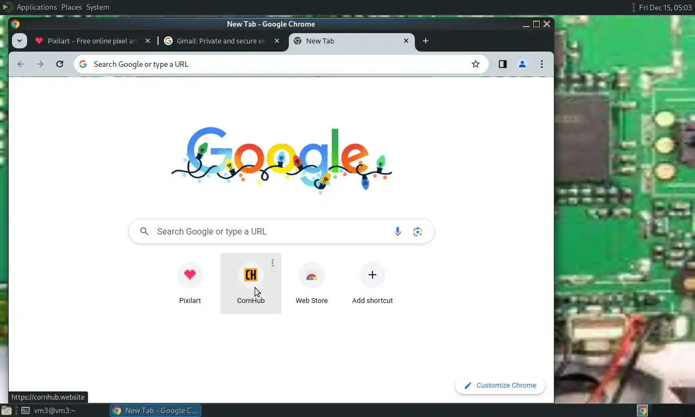Click the Add shortcut plus tile
The image size is (695, 417).
point(372,283)
